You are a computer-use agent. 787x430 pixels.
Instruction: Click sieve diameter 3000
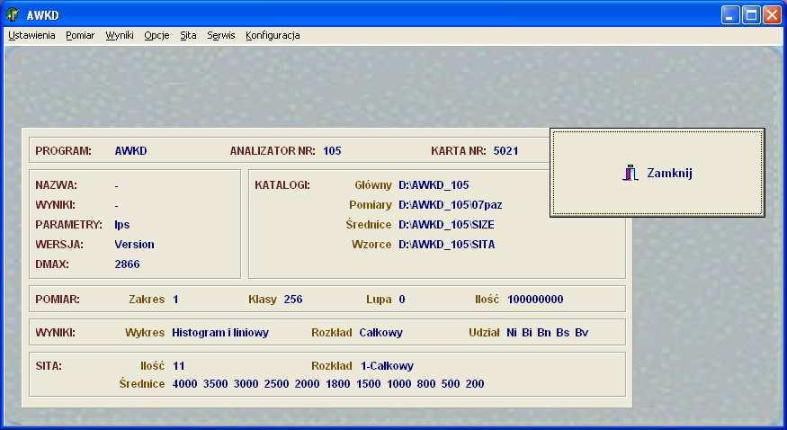[x=246, y=384]
